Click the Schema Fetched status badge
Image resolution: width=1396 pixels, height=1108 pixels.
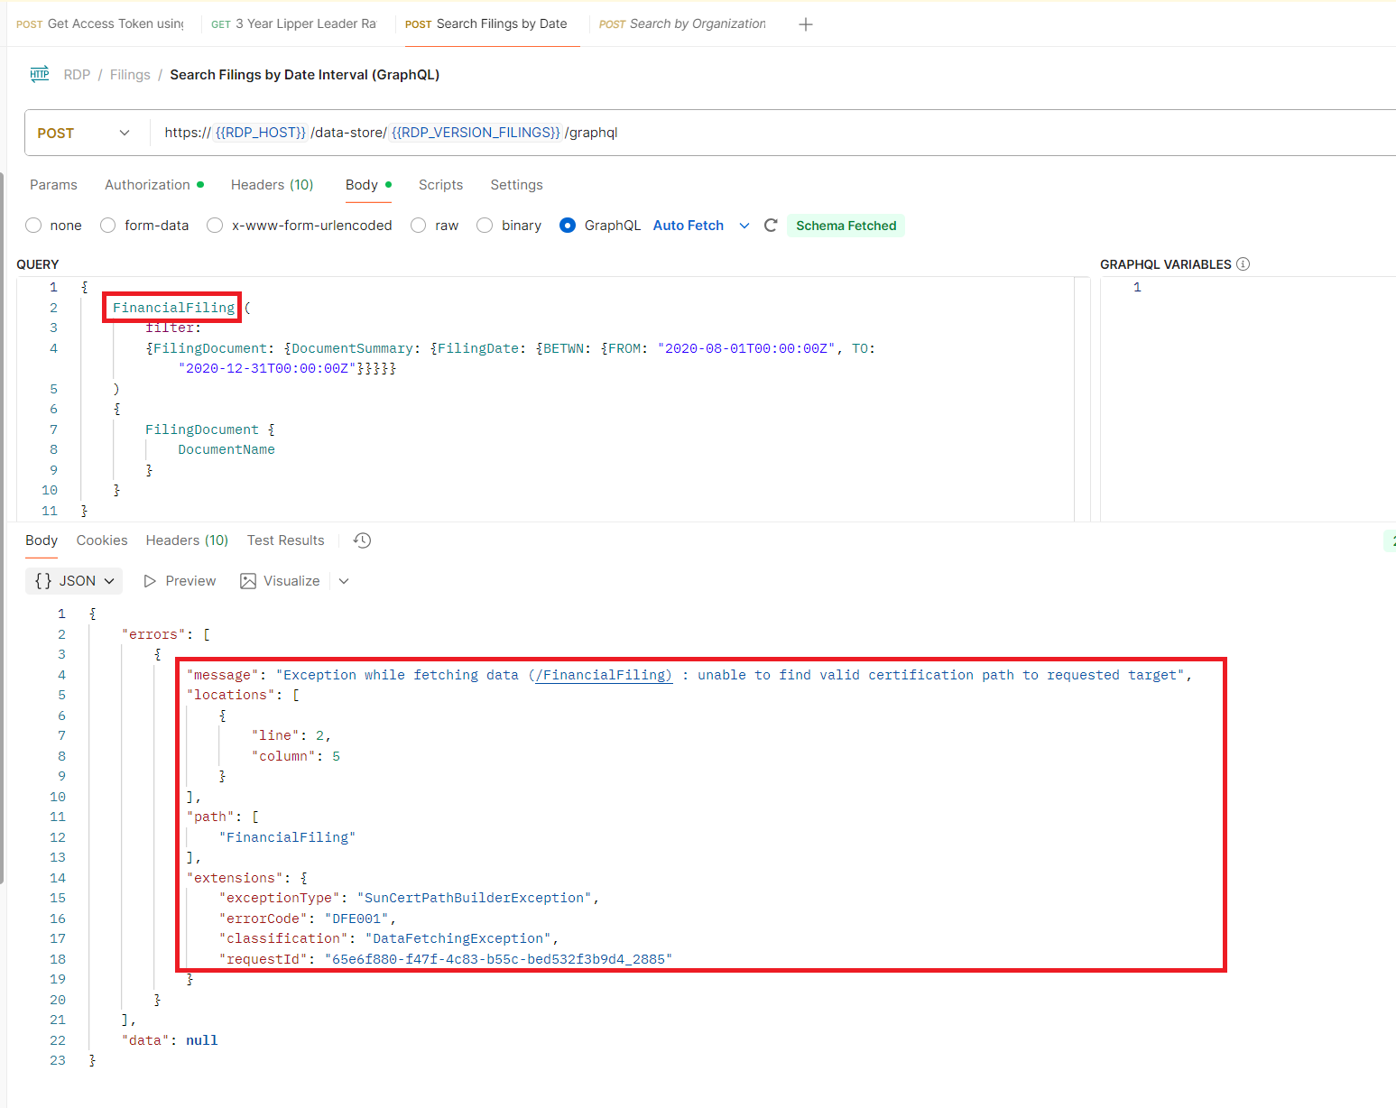coord(846,226)
